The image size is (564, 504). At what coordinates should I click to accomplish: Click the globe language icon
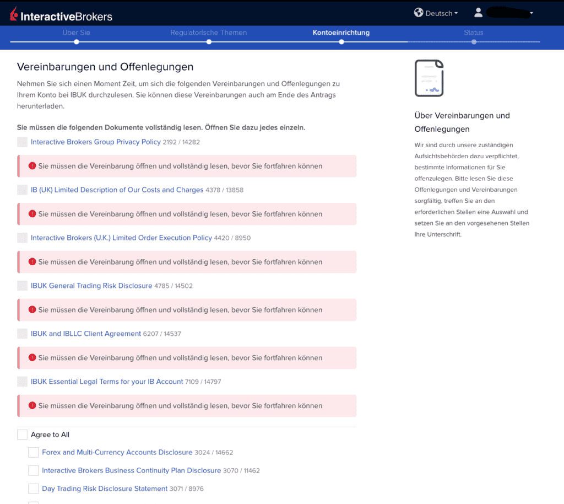point(419,13)
